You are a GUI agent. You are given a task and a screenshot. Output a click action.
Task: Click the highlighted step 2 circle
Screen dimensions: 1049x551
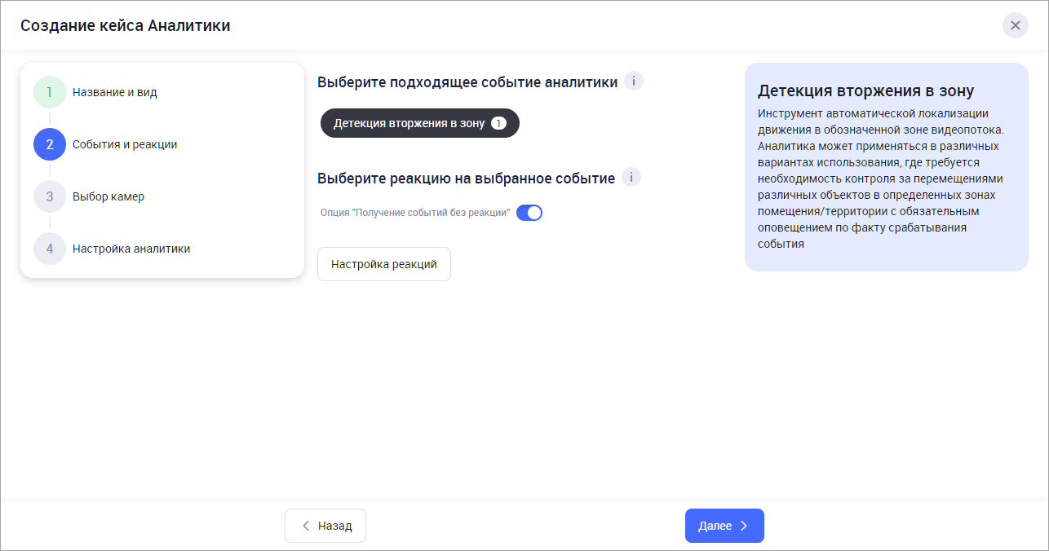click(49, 144)
